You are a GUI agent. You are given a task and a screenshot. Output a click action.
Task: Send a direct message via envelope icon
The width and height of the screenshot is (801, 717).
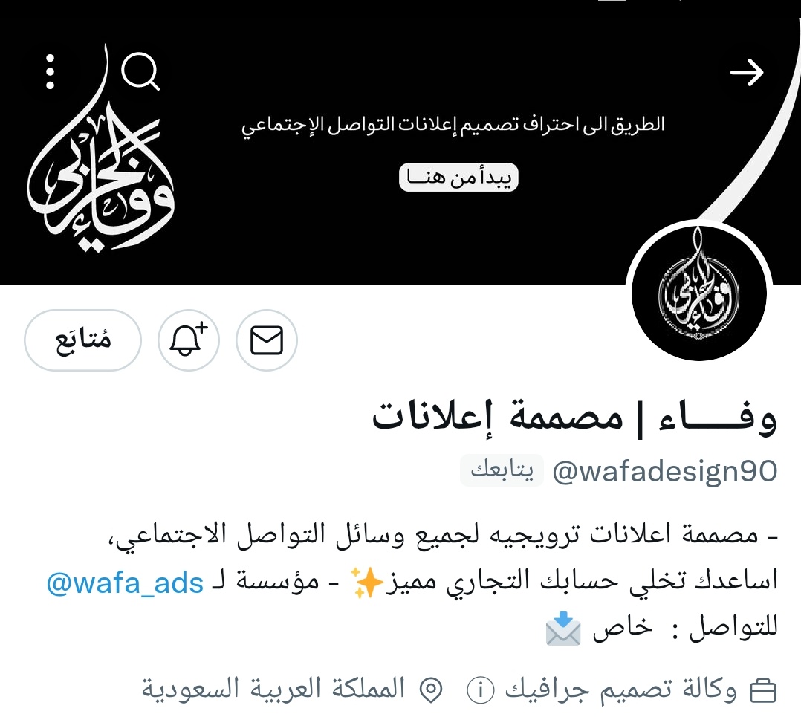[x=267, y=340]
